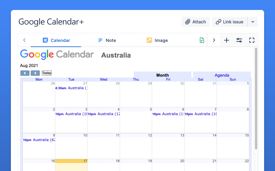The image size is (275, 171).
Task: Open the green document tab icon
Action: pos(202,40)
